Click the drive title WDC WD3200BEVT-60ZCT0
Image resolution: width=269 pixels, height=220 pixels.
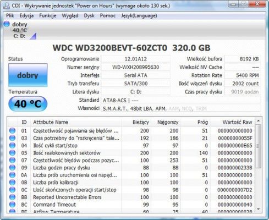point(110,48)
